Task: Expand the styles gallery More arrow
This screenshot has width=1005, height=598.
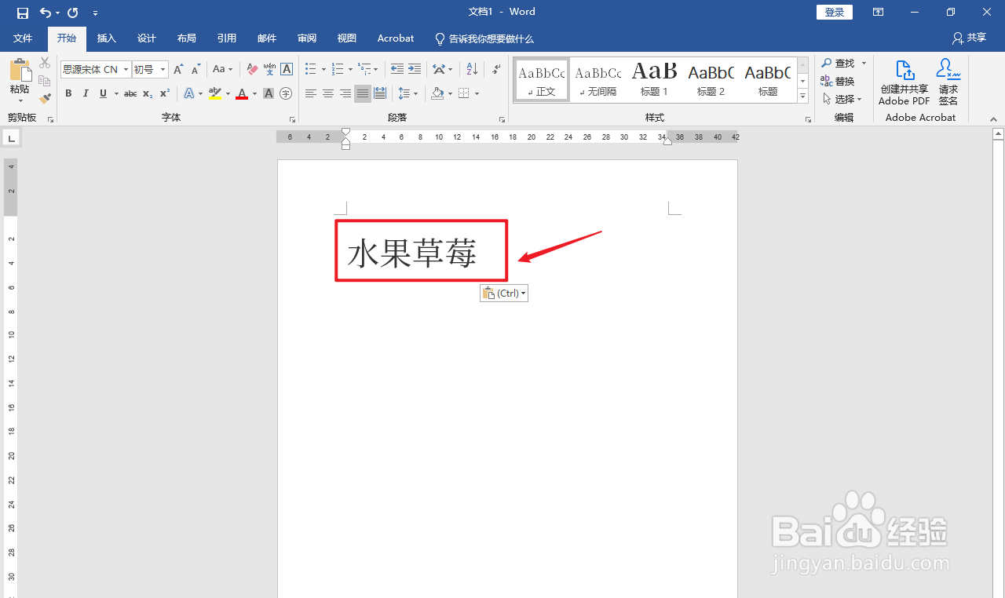Action: (x=802, y=97)
